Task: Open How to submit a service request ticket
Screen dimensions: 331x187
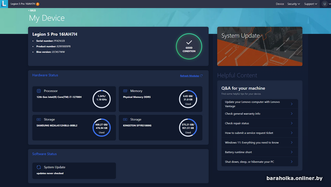Action: tap(260, 133)
